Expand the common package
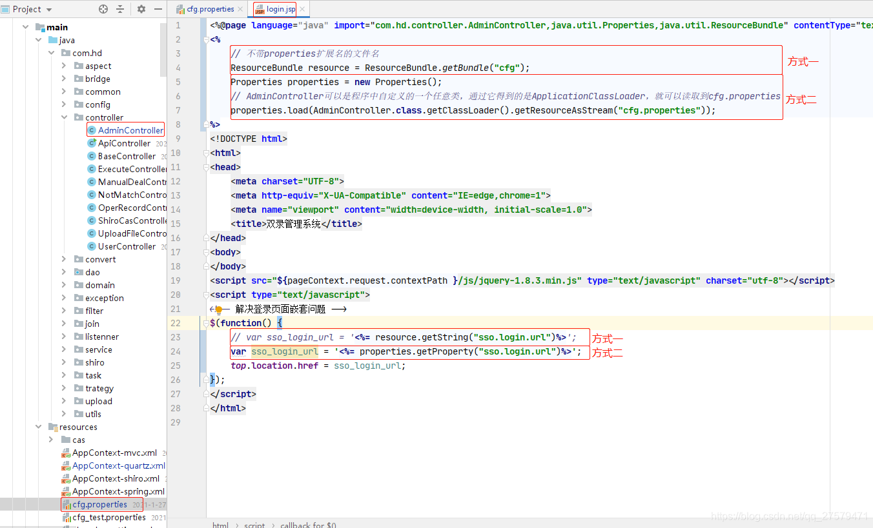Image resolution: width=873 pixels, height=528 pixels. 64,92
